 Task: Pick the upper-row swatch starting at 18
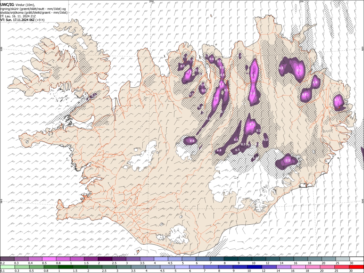(x=314, y=259)
